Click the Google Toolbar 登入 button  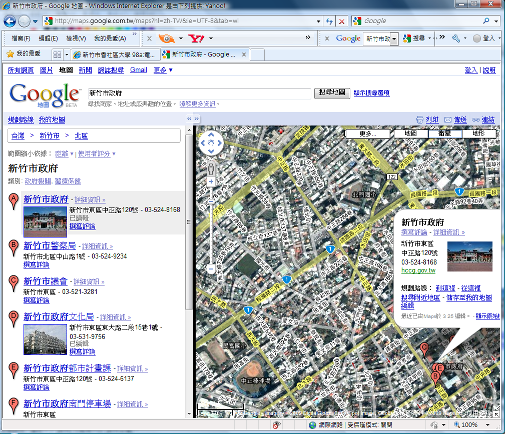click(484, 38)
